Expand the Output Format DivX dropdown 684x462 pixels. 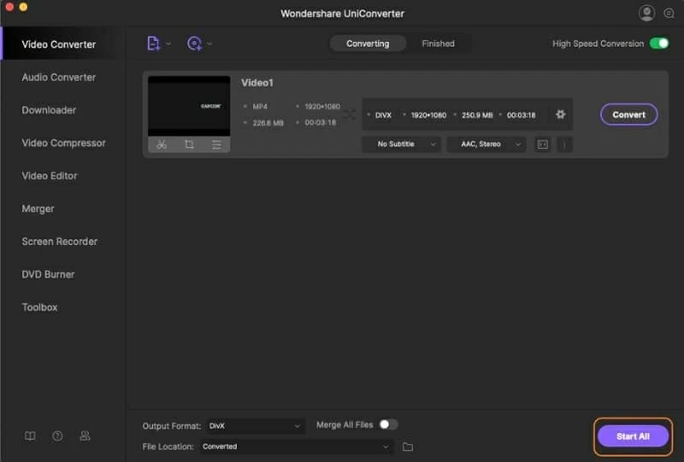coord(255,425)
